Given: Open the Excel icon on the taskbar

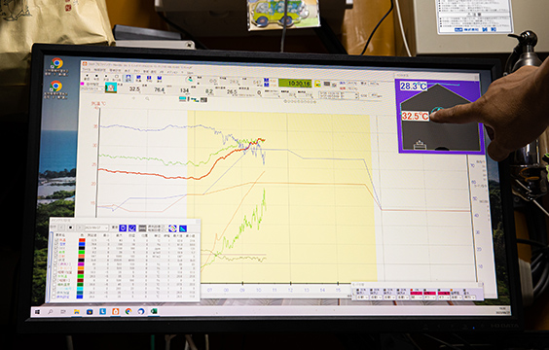Looking at the screenshot, I should (x=154, y=311).
